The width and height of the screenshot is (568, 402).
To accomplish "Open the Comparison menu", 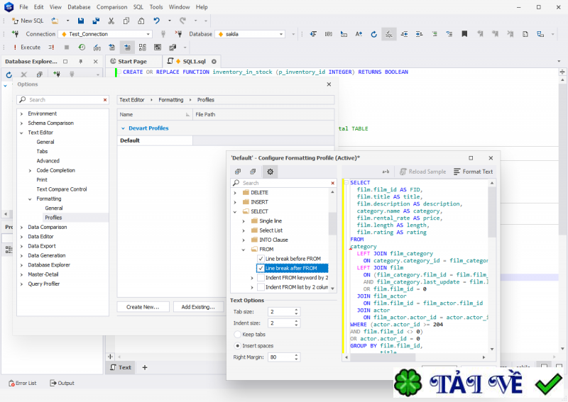I will point(111,6).
